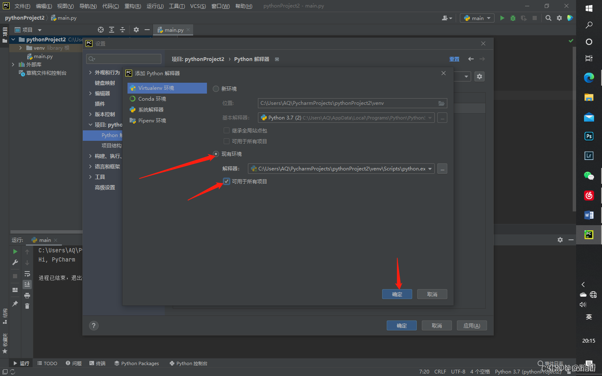Click 确定 in Settings dialog
The width and height of the screenshot is (602, 376).
point(402,325)
